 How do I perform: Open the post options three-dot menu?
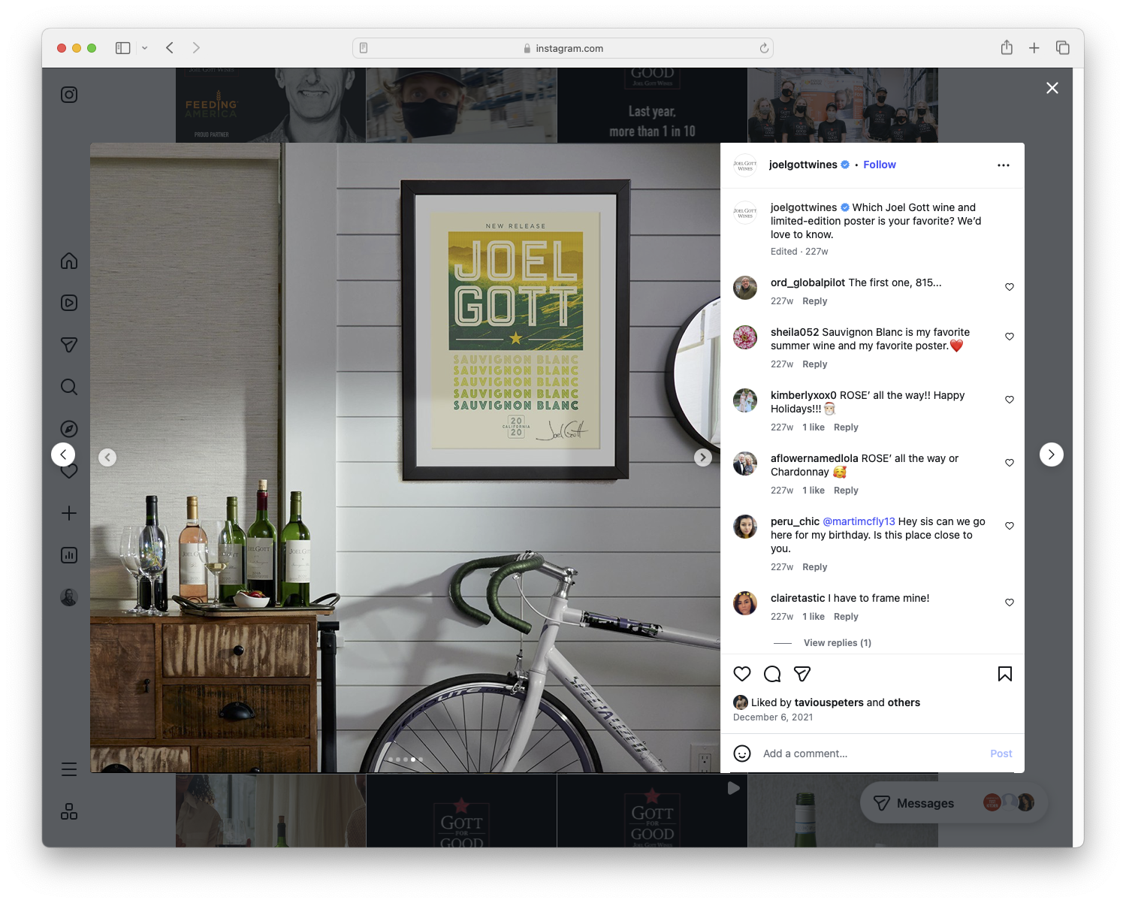pyautogui.click(x=1004, y=165)
